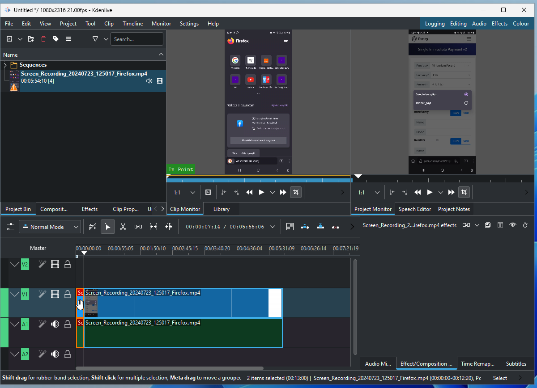Select the V1 video clip in timeline

183,303
